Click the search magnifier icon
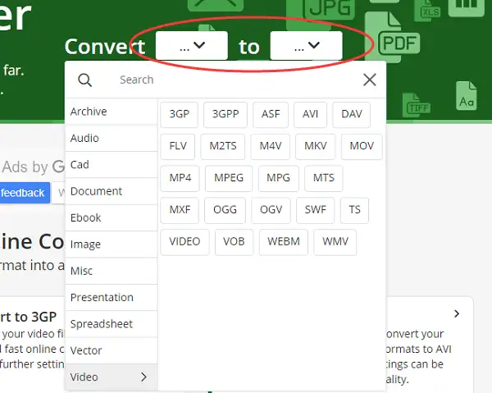This screenshot has height=393, width=492. (x=84, y=80)
